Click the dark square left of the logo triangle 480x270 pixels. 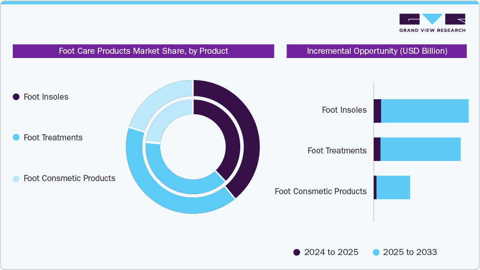[x=409, y=19]
